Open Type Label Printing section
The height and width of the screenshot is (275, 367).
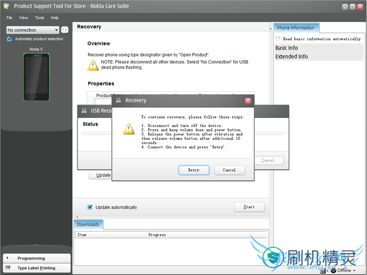[x=37, y=268]
